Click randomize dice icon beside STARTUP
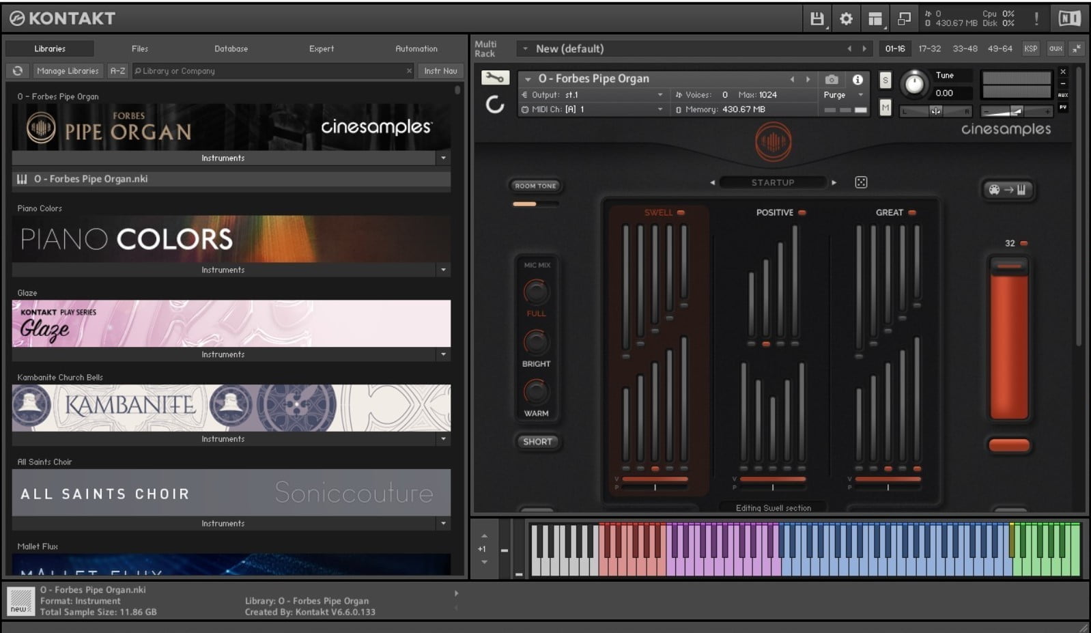 click(861, 182)
